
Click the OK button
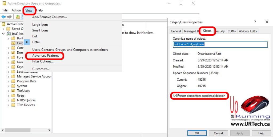point(197,133)
